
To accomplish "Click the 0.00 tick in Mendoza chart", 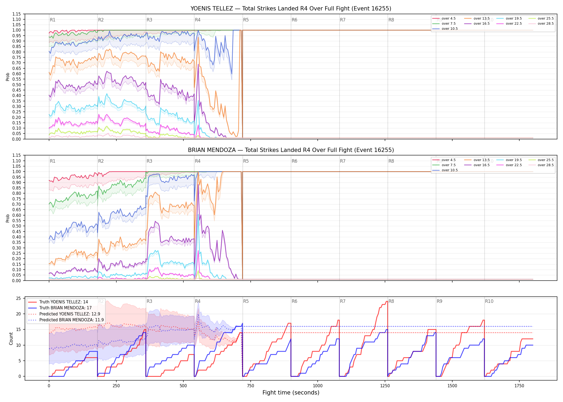I will tap(16, 281).
